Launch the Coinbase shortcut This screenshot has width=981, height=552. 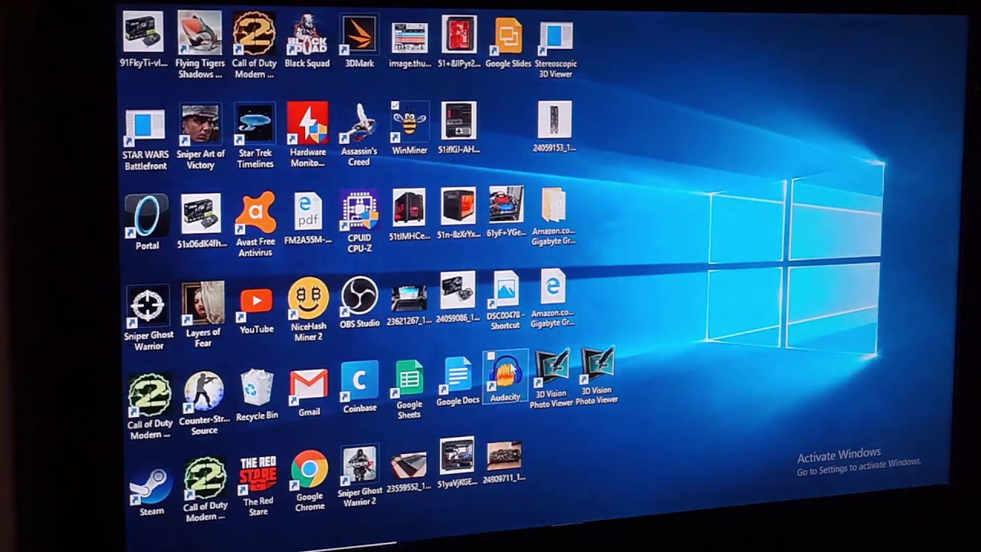pos(359,388)
